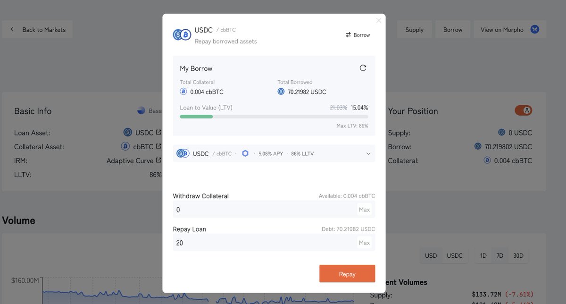Open cbBTC collateral asset external link icon

tap(158, 146)
